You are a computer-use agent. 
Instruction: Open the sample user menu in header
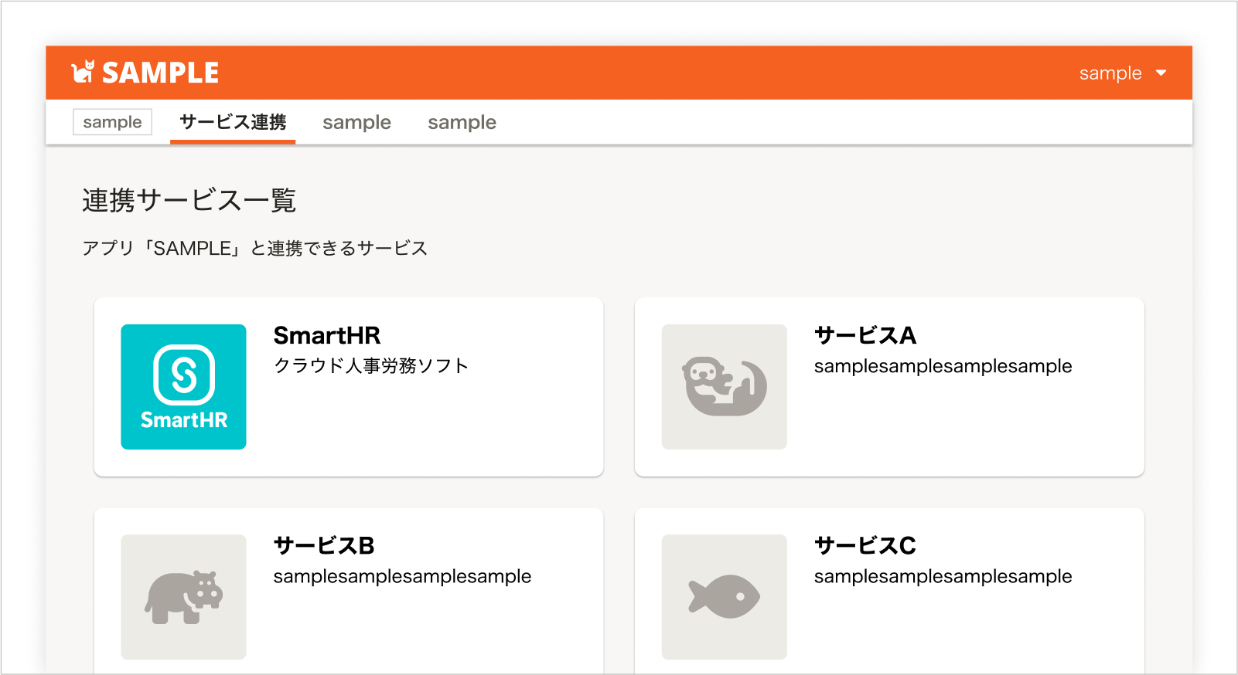[x=1110, y=73]
